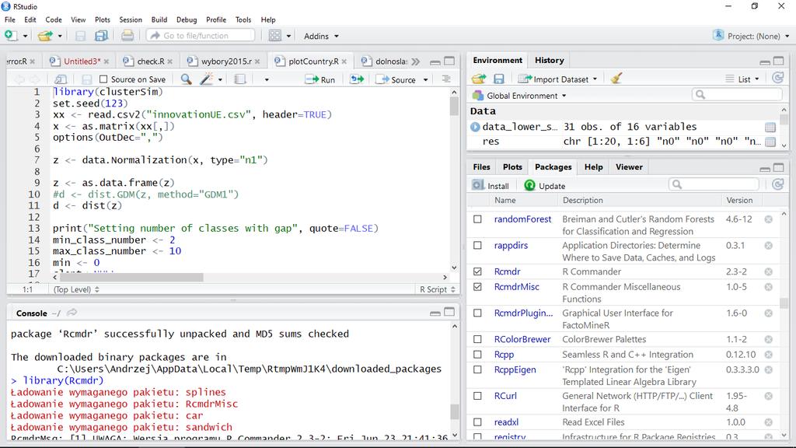Clear console arrow icon next to Console title
Image resolution: width=796 pixels, height=448 pixels.
click(72, 313)
